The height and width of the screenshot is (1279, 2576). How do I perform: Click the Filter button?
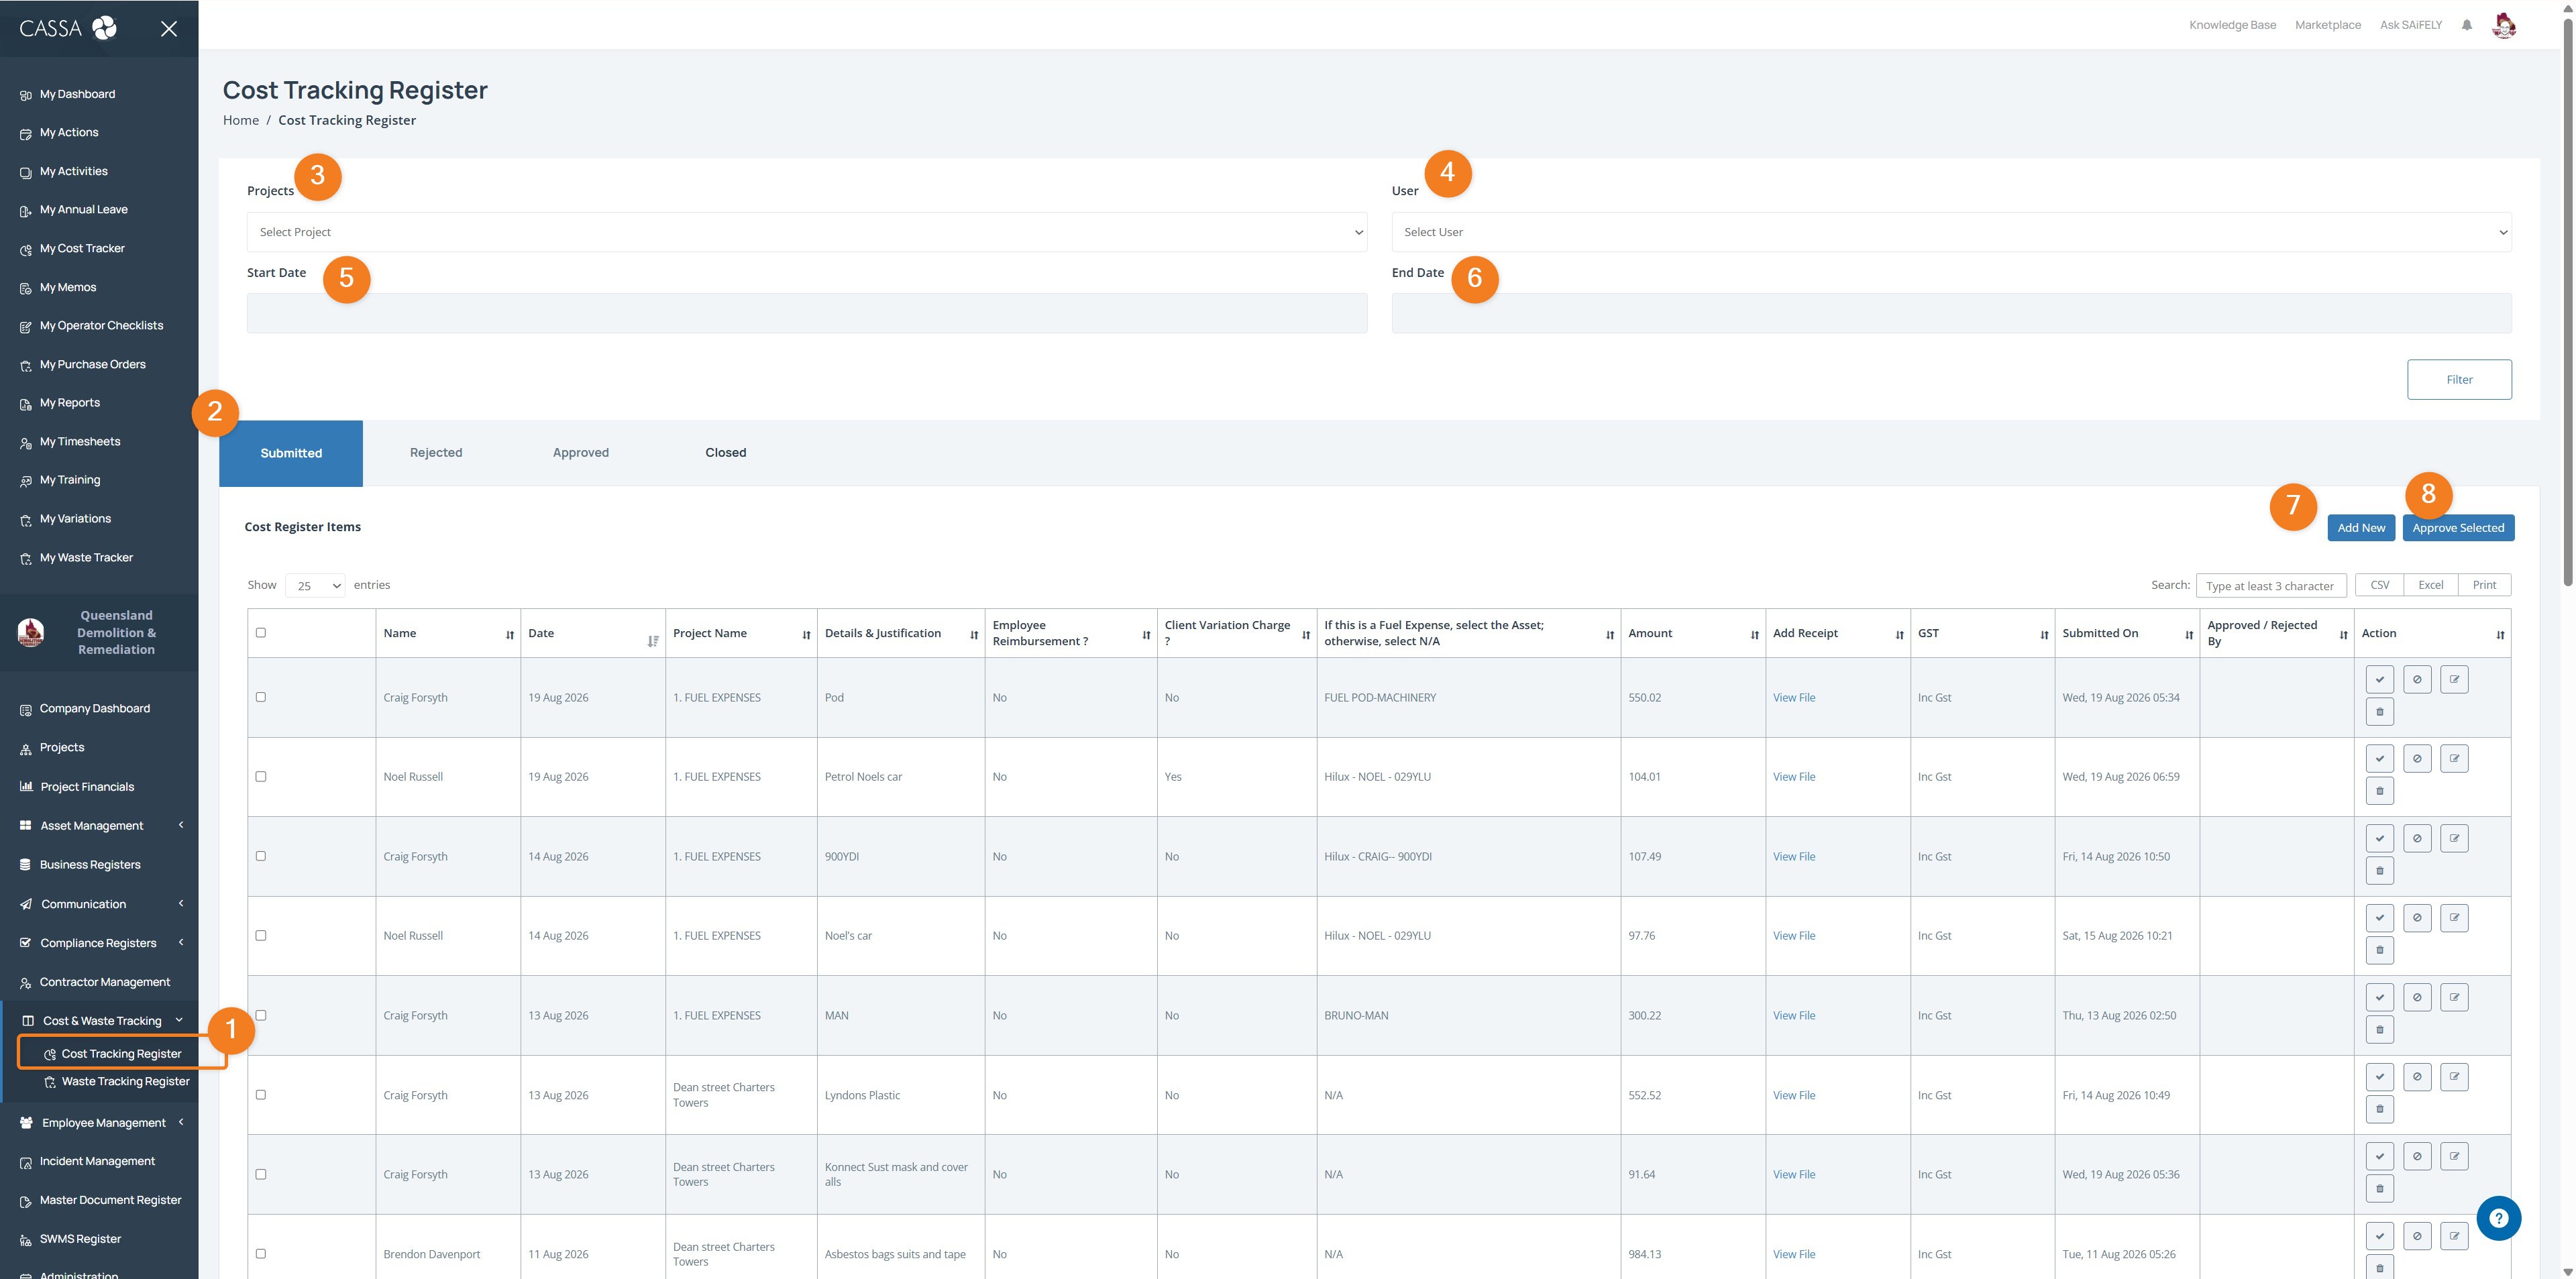point(2459,380)
